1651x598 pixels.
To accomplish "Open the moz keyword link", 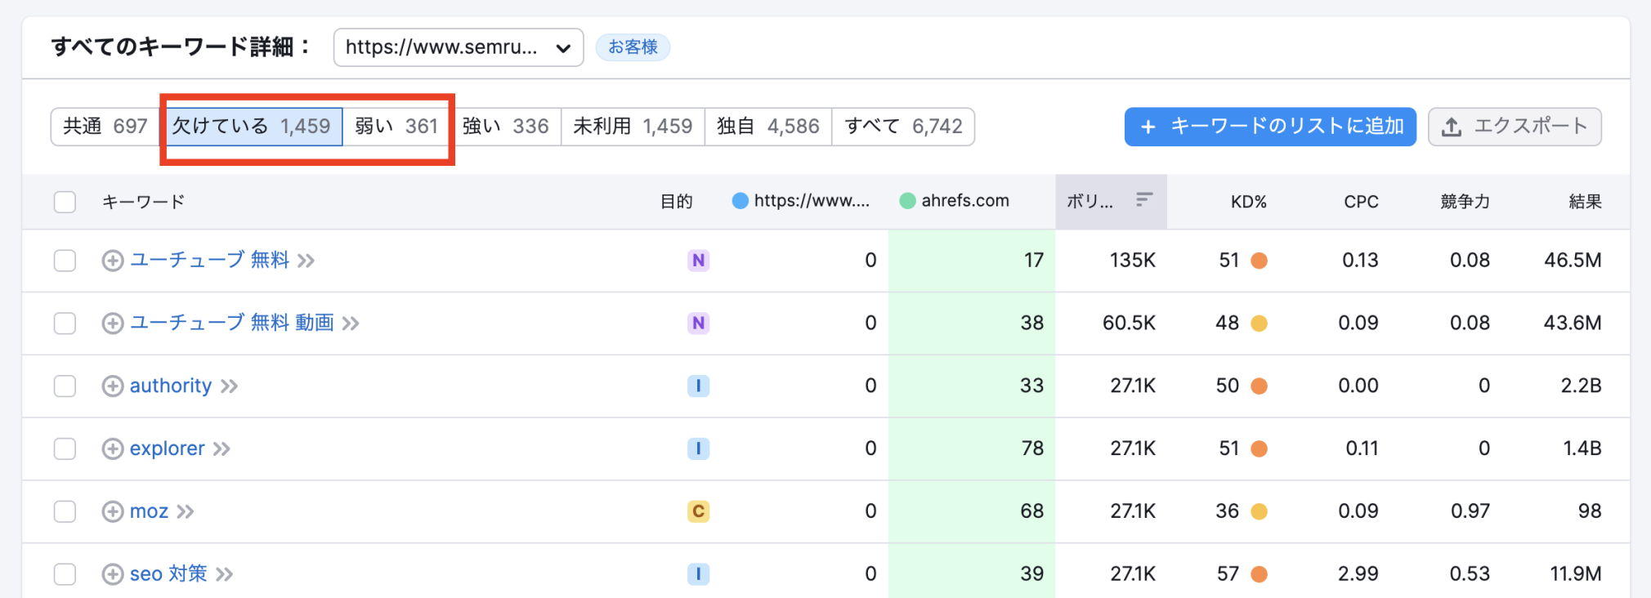I will [149, 511].
